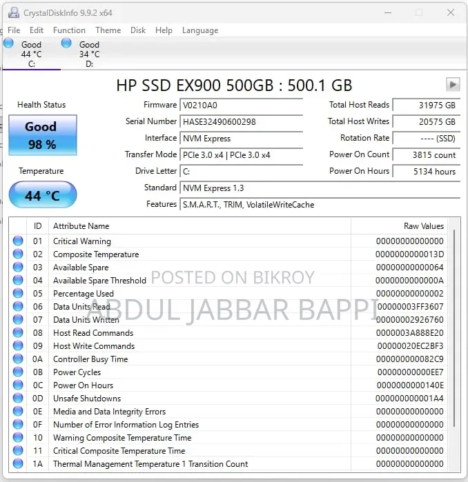Click the HP SSD EX900 500GB title

[x=234, y=85]
